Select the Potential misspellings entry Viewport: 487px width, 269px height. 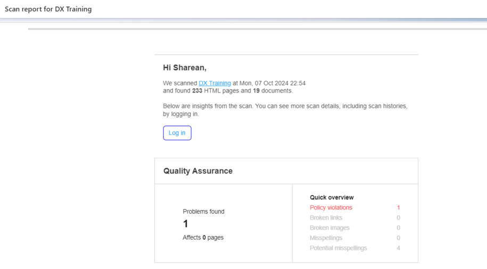[338, 248]
